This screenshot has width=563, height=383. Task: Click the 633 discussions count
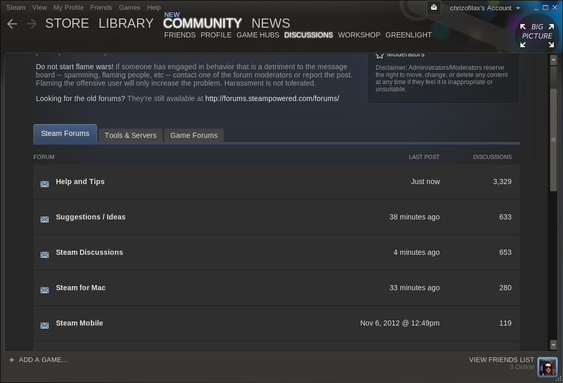point(505,217)
